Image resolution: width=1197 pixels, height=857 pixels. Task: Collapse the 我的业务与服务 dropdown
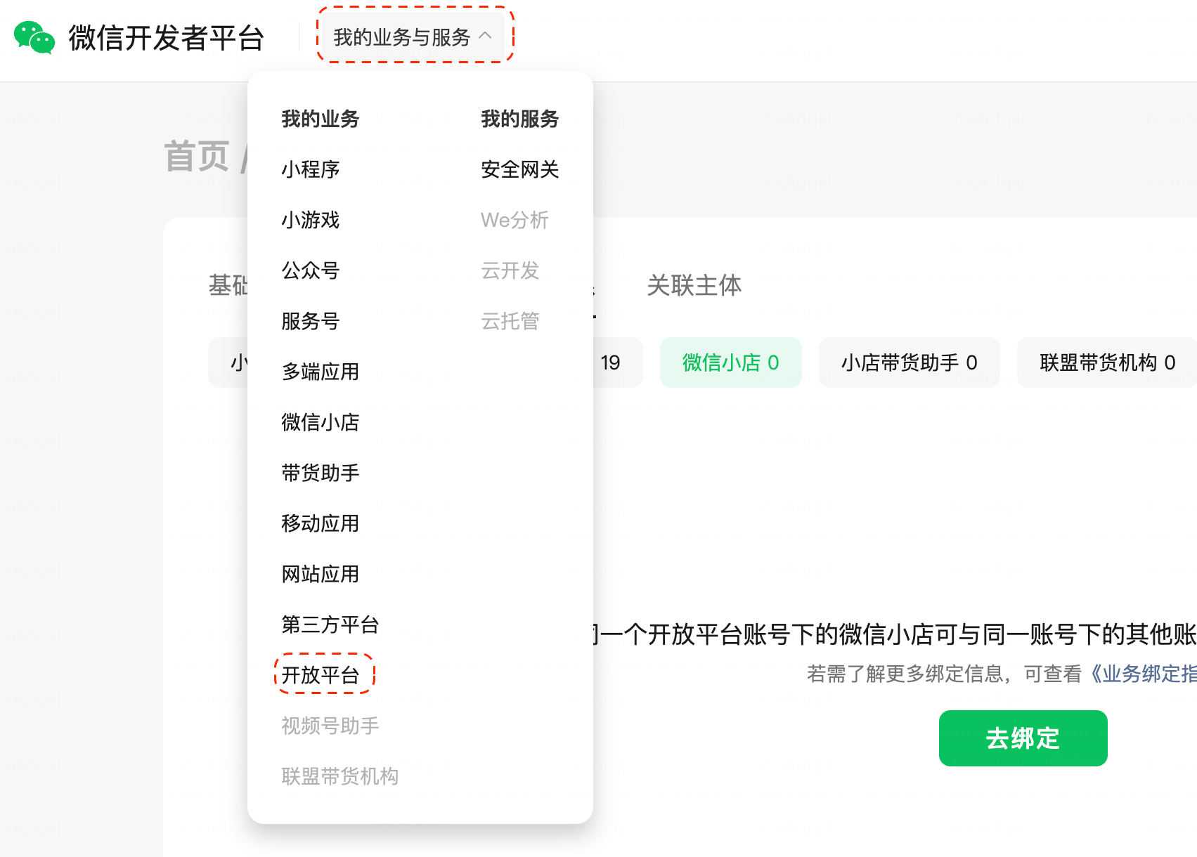401,37
